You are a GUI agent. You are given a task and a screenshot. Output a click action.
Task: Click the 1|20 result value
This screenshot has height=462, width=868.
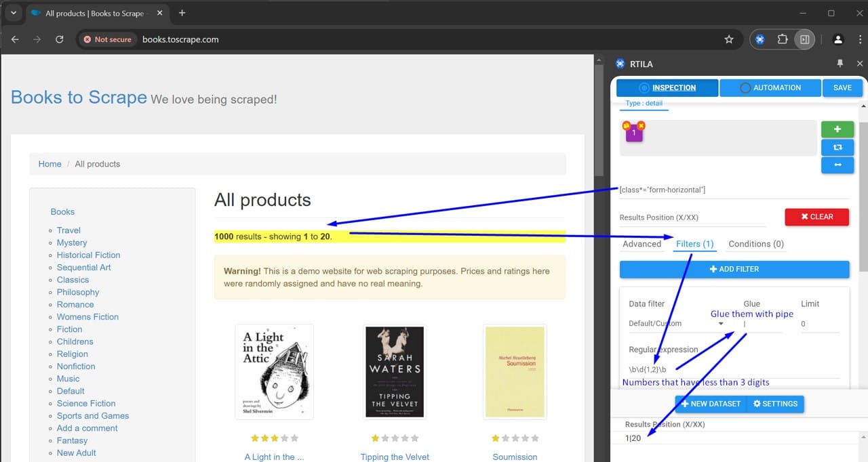pos(633,438)
